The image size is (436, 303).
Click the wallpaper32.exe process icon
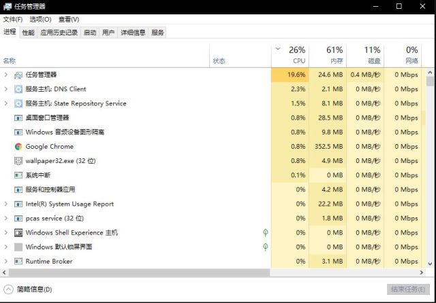[x=18, y=161]
